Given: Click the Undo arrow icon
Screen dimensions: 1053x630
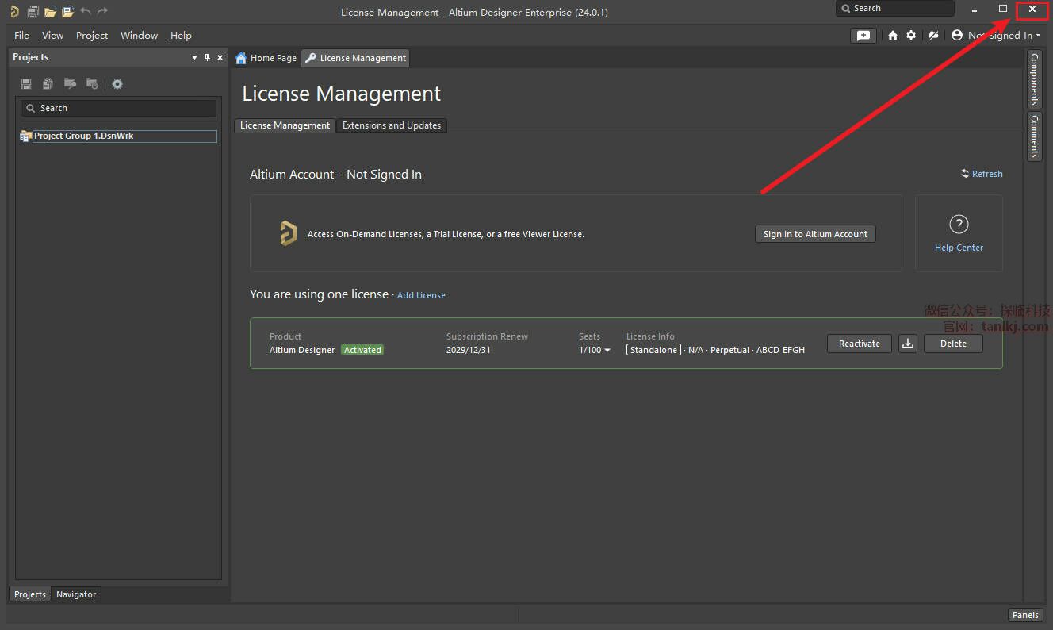Looking at the screenshot, I should click(x=86, y=11).
